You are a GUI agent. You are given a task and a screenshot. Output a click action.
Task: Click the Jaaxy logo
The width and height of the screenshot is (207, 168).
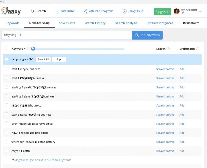[11, 11]
